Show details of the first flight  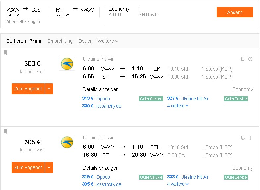tap(101, 89)
